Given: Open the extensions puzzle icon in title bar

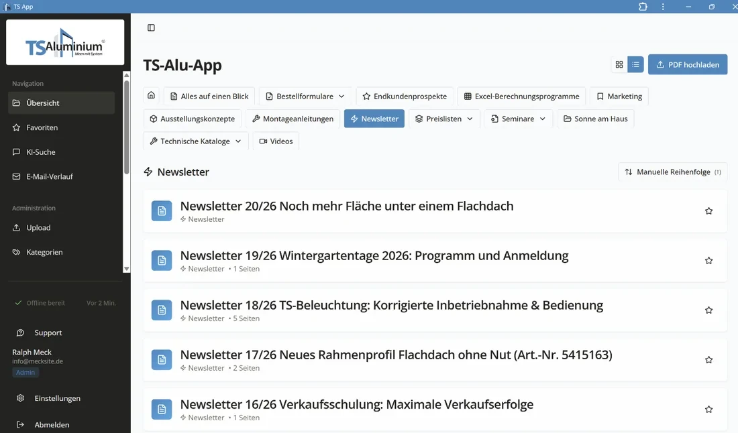Looking at the screenshot, I should point(643,7).
